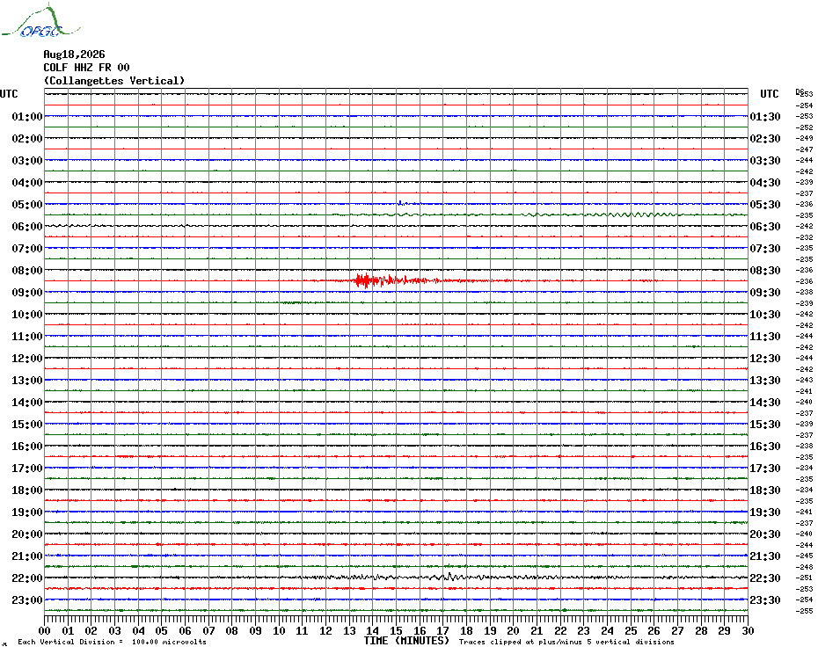Click the -232 offset value
818x654 pixels.
coord(805,237)
